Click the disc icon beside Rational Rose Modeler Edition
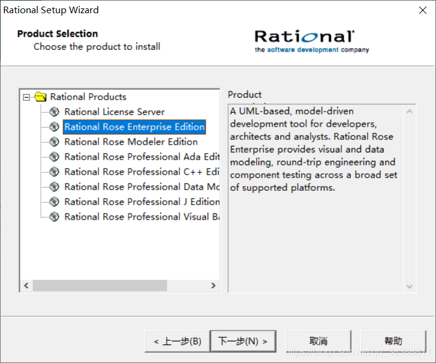The height and width of the screenshot is (363, 436). [x=54, y=142]
